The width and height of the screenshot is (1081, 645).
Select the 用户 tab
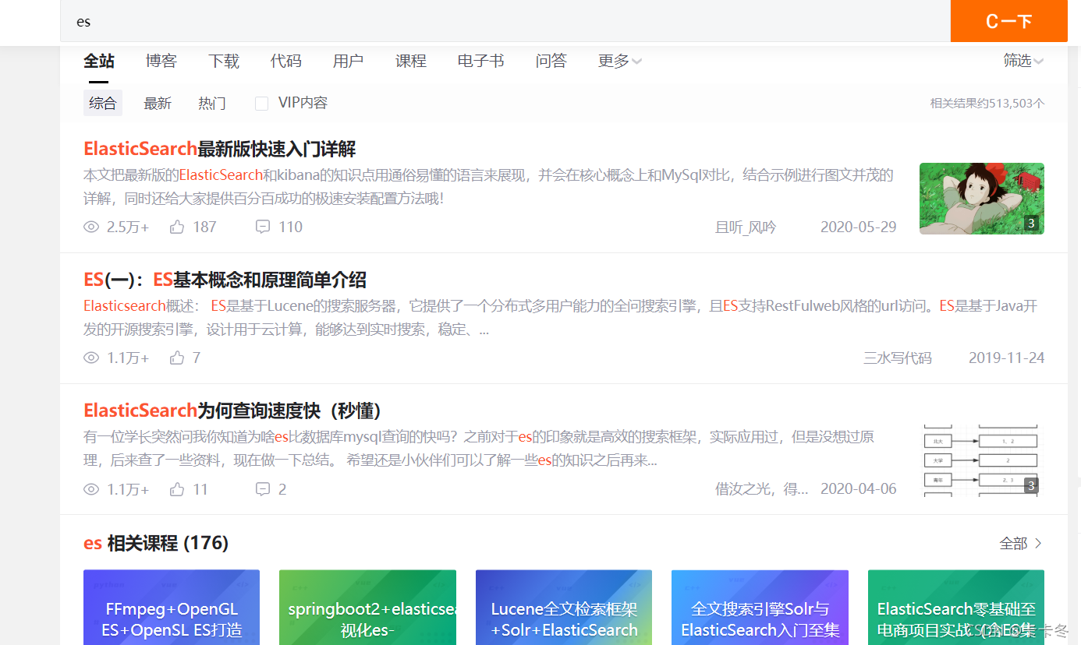pos(349,61)
